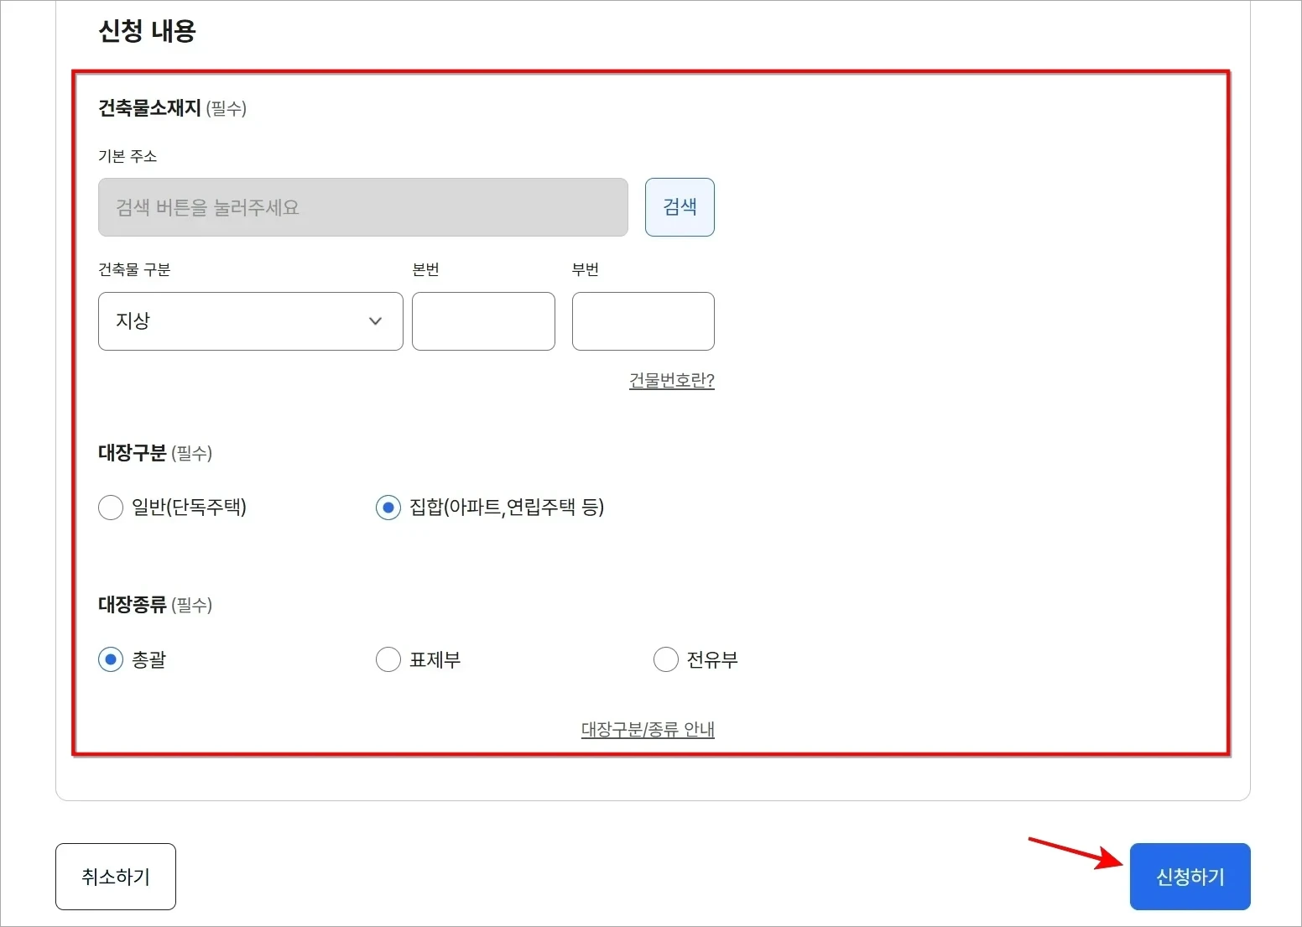The width and height of the screenshot is (1302, 927).
Task: Click the 본번 input field
Action: pyautogui.click(x=482, y=321)
